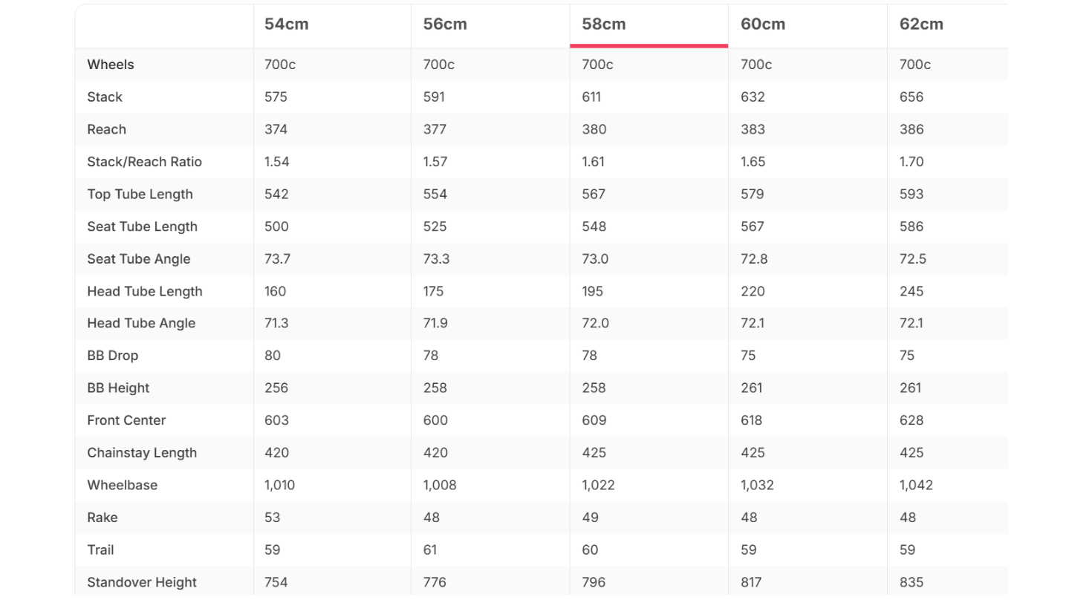Click the Standover Height row label
Viewport: 1066px width, 600px height.
tap(141, 582)
